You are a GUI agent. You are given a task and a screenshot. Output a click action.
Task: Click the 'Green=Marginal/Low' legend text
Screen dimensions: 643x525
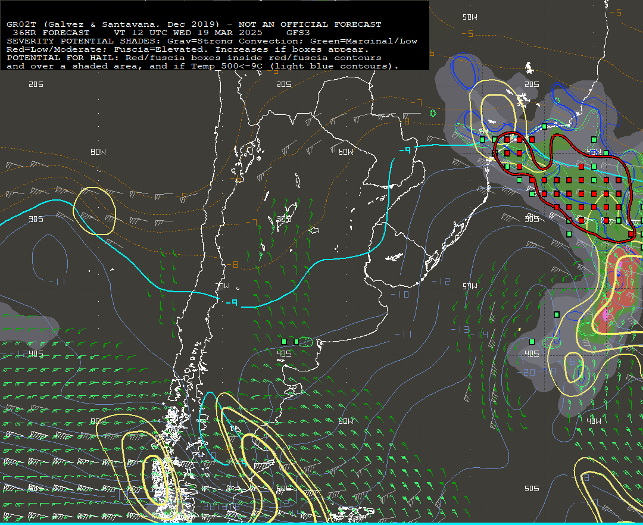tap(363, 41)
